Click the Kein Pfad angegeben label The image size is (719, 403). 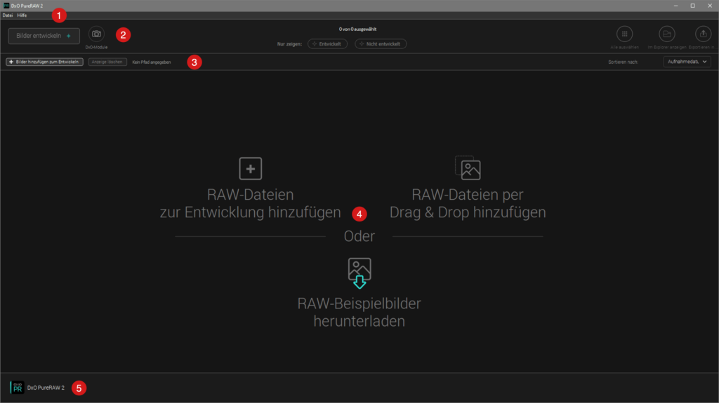[152, 62]
